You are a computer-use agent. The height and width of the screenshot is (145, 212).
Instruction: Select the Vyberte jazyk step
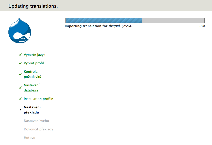[x=35, y=55]
